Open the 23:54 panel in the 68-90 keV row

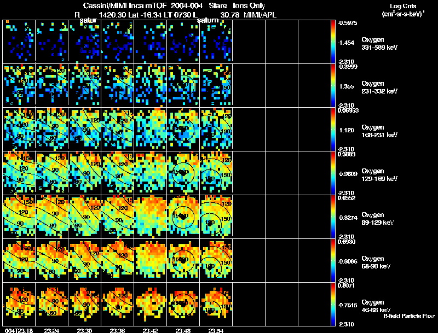click(x=216, y=261)
